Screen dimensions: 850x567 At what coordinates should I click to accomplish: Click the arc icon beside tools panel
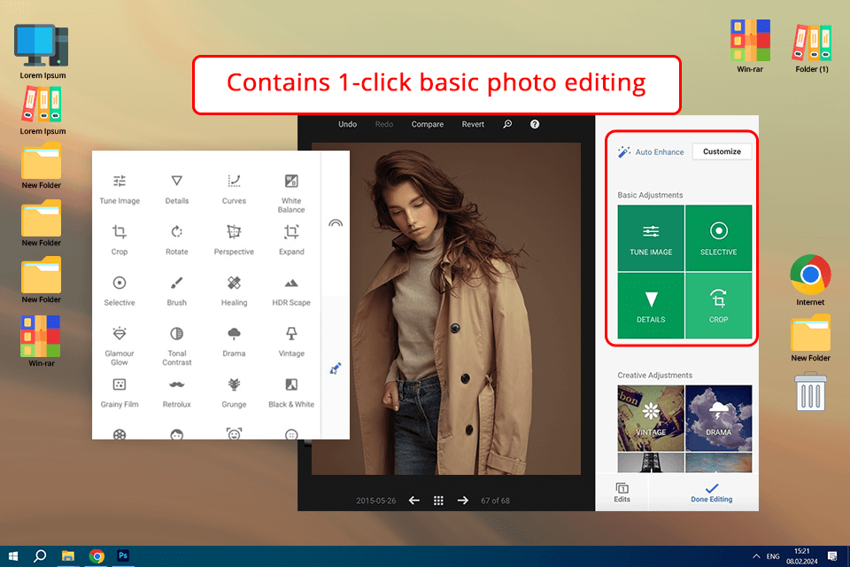(336, 223)
